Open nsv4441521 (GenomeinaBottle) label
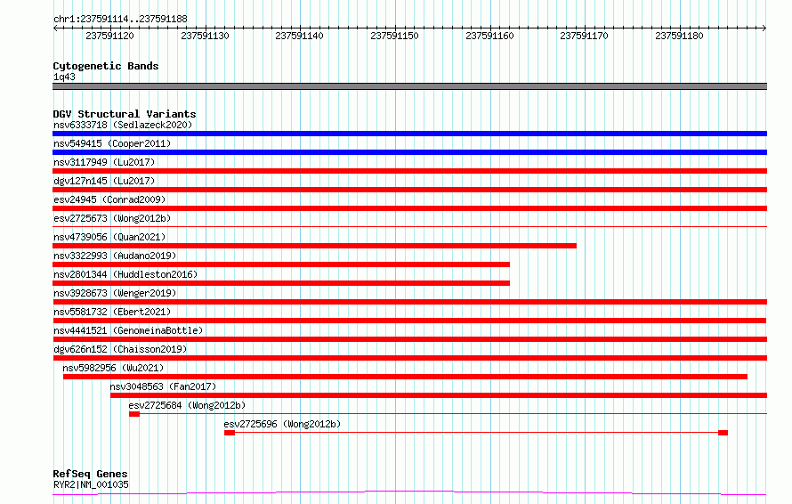The image size is (792, 504). click(128, 330)
